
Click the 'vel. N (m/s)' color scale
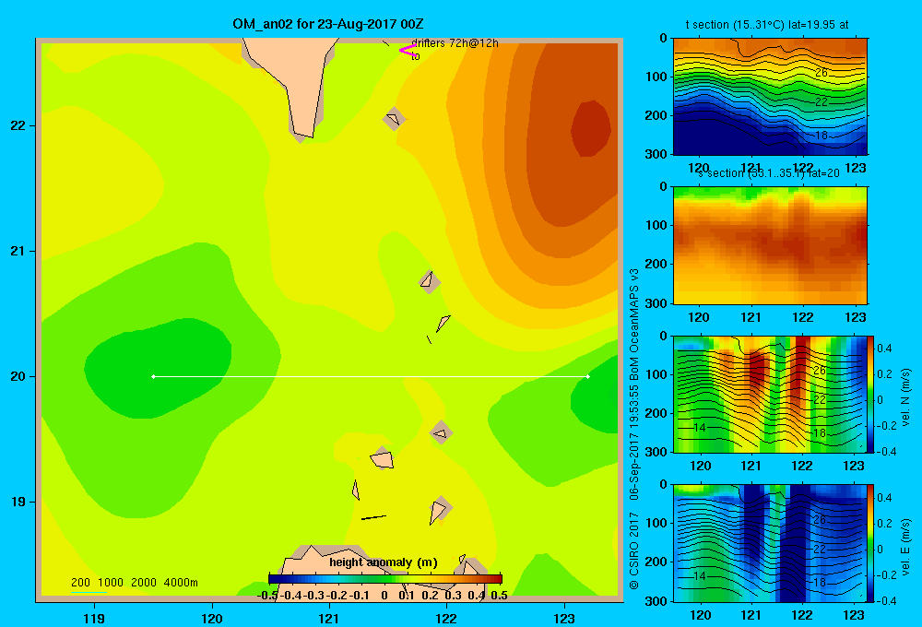coord(871,394)
